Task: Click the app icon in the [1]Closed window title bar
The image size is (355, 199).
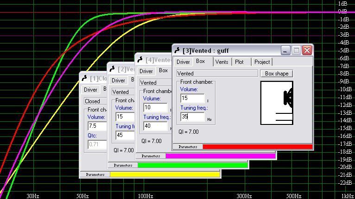Action: coord(84,78)
